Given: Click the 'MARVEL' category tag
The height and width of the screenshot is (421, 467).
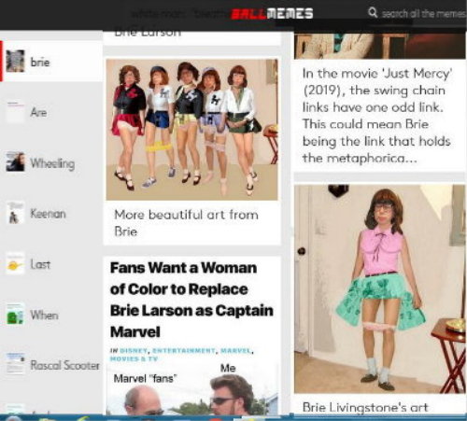Looking at the screenshot, I should pos(236,351).
